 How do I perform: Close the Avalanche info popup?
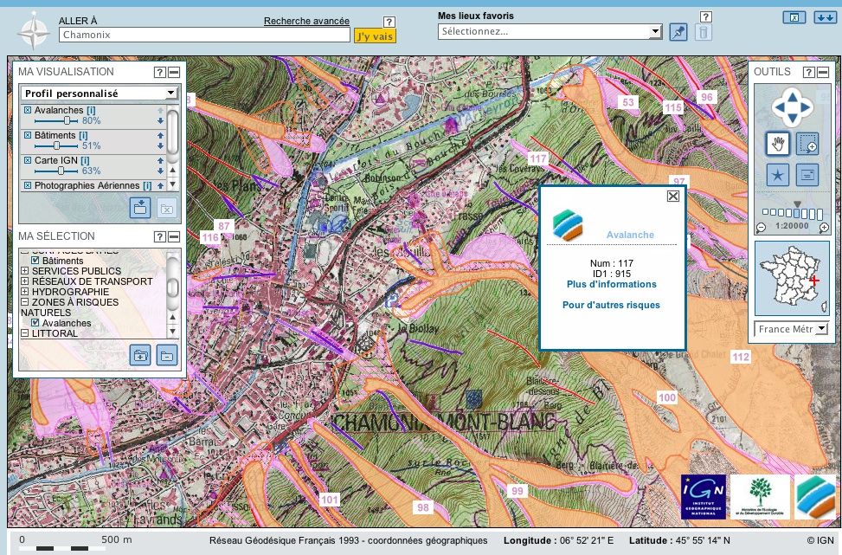tap(673, 196)
